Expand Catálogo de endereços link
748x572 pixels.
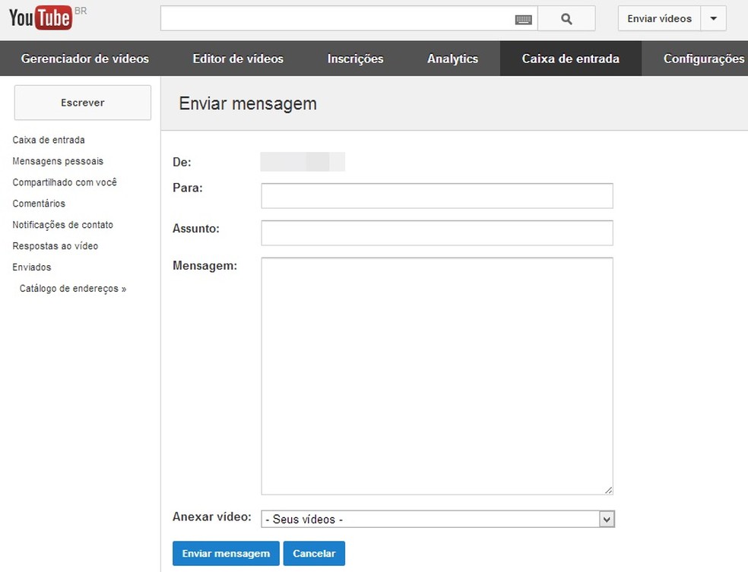73,289
